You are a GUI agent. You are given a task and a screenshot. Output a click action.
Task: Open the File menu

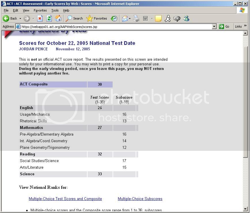point(6,10)
